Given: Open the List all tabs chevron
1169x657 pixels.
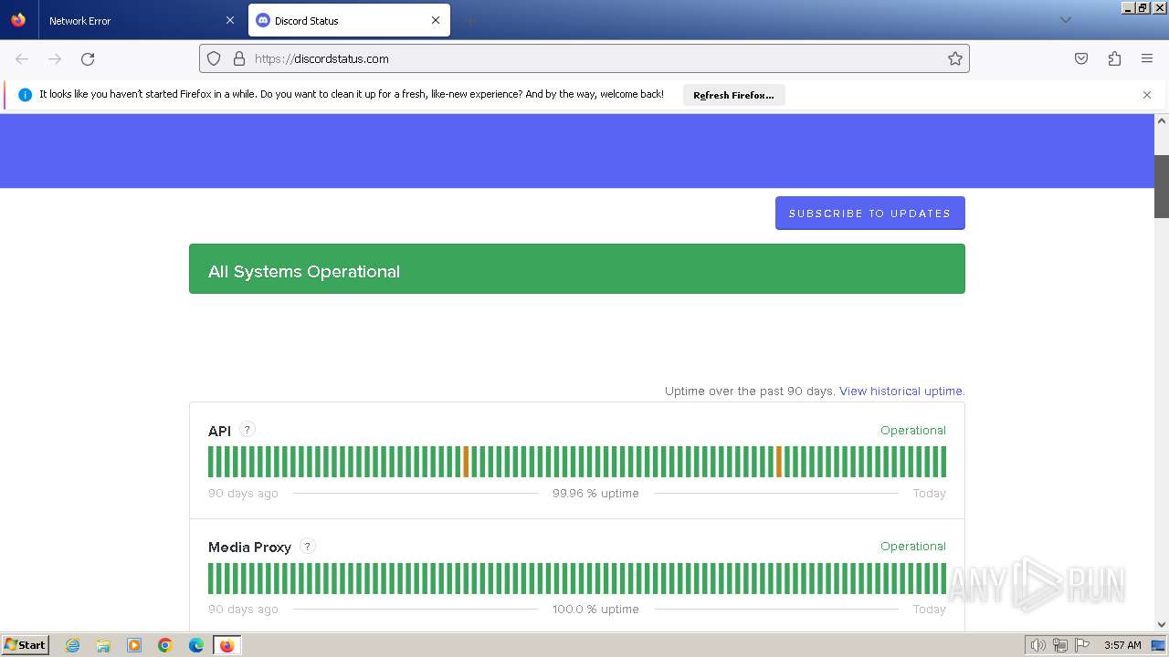Looking at the screenshot, I should click(1065, 20).
